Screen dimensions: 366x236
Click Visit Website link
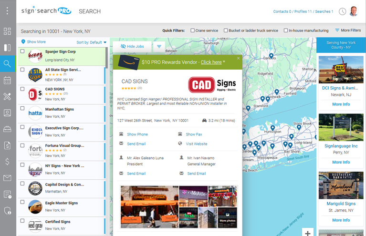coord(196,144)
